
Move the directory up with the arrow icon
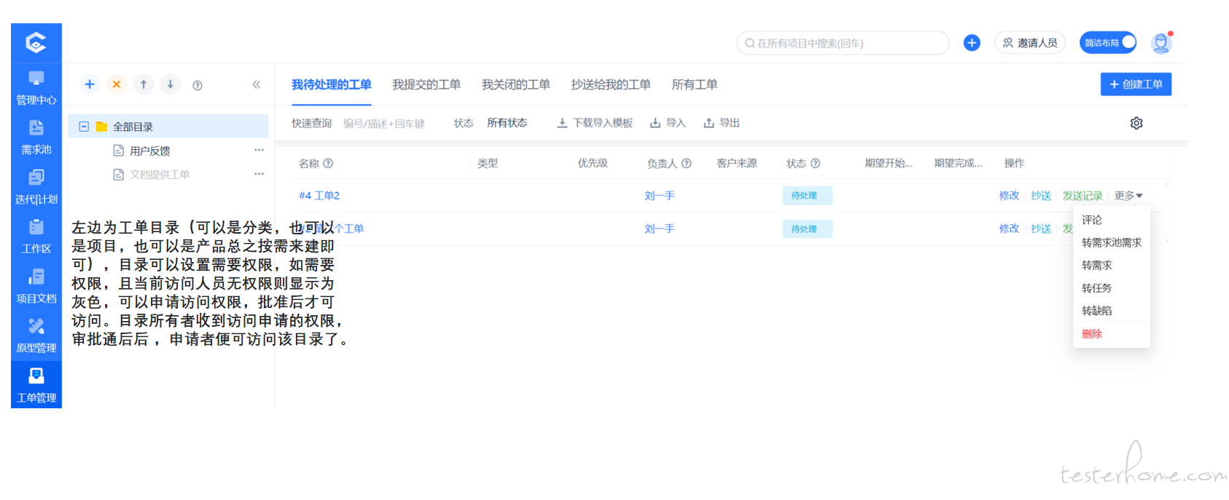(144, 84)
